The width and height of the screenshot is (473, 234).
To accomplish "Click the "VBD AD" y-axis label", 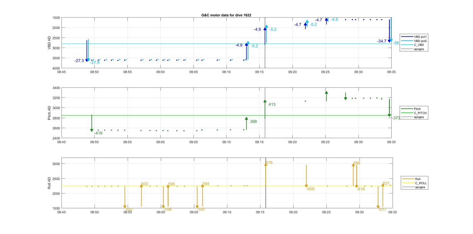I will pyautogui.click(x=49, y=43).
